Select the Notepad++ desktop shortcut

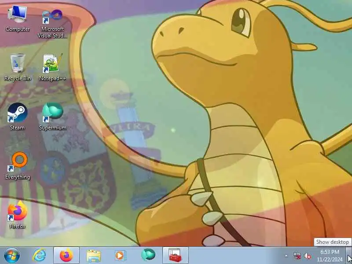[52, 67]
